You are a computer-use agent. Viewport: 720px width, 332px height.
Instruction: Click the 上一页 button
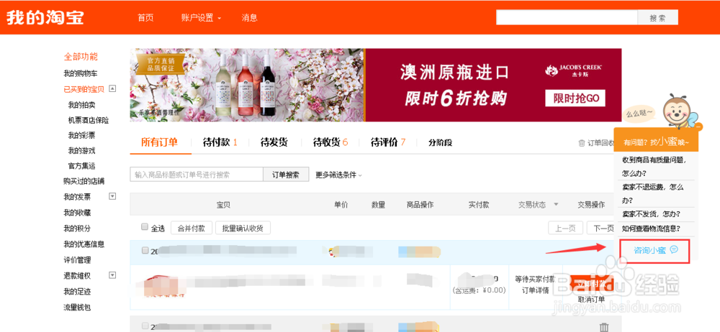coord(566,228)
